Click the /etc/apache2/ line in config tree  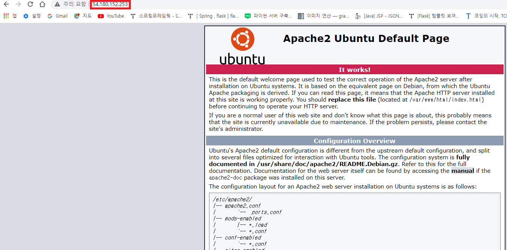click(232, 199)
